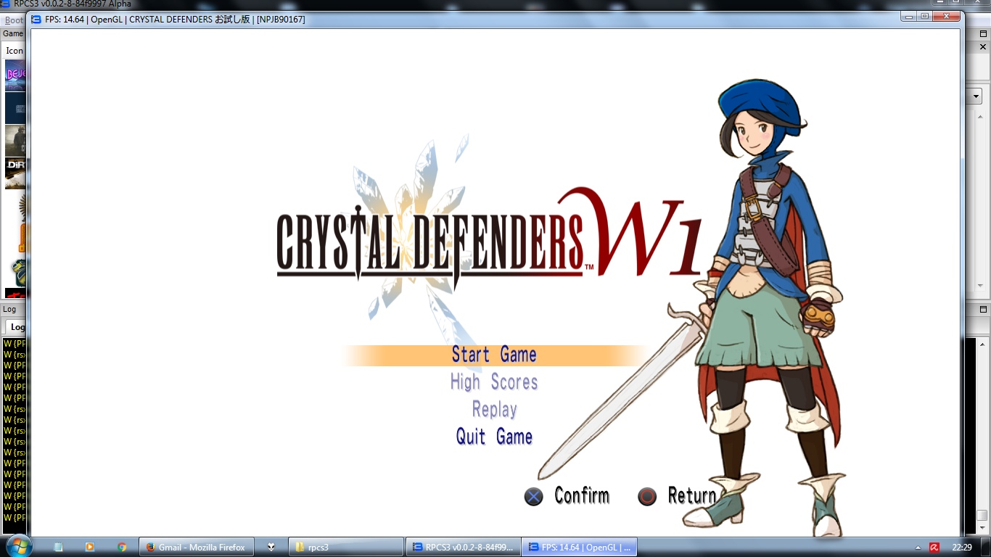The width and height of the screenshot is (991, 557).
Task: Launch Chrome from the taskbar
Action: (x=122, y=547)
